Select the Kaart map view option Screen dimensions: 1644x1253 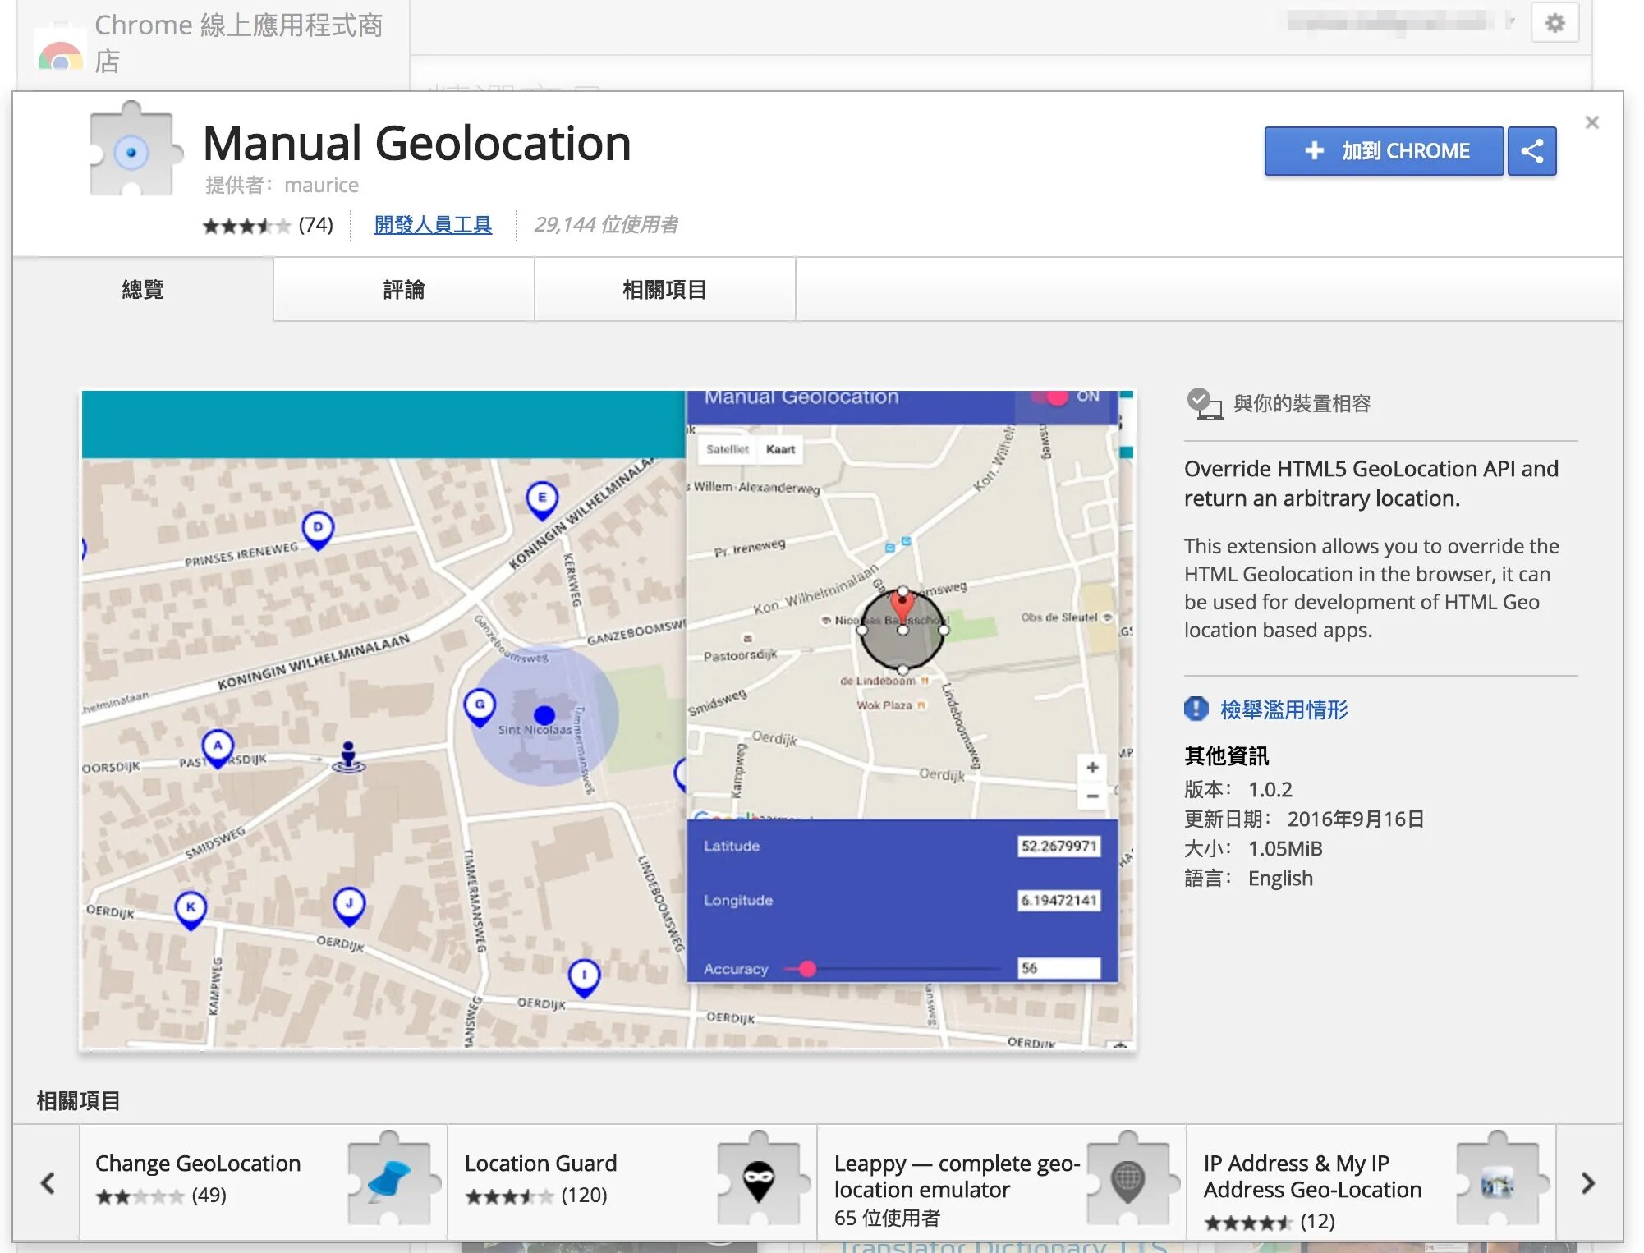780,449
